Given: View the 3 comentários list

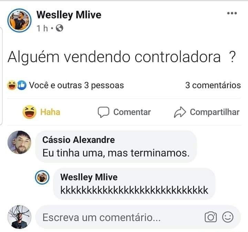Looking at the screenshot, I should coord(213,85).
